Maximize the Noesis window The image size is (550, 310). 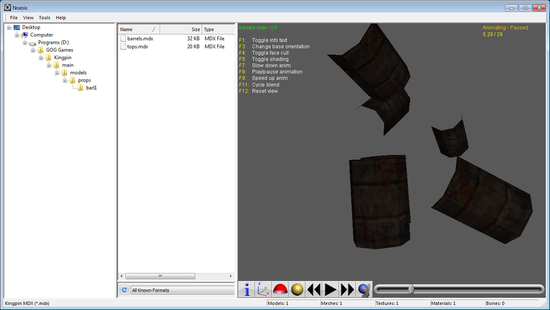(525, 8)
